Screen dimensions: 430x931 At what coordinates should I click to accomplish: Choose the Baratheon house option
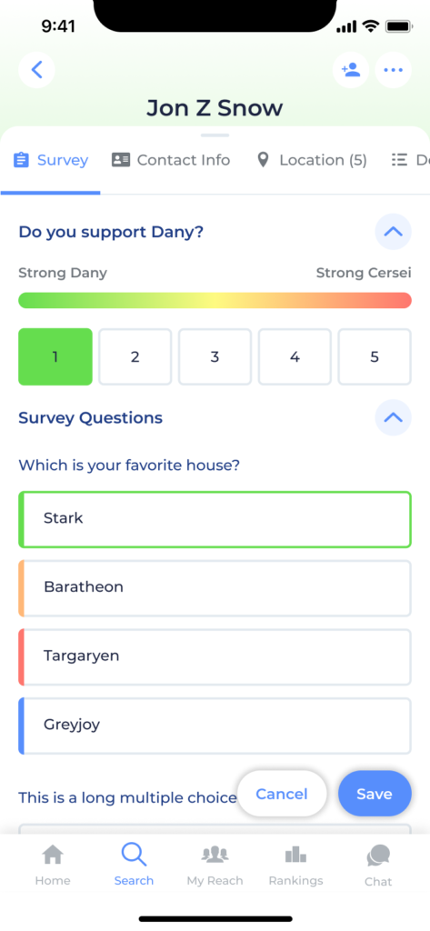point(215,588)
